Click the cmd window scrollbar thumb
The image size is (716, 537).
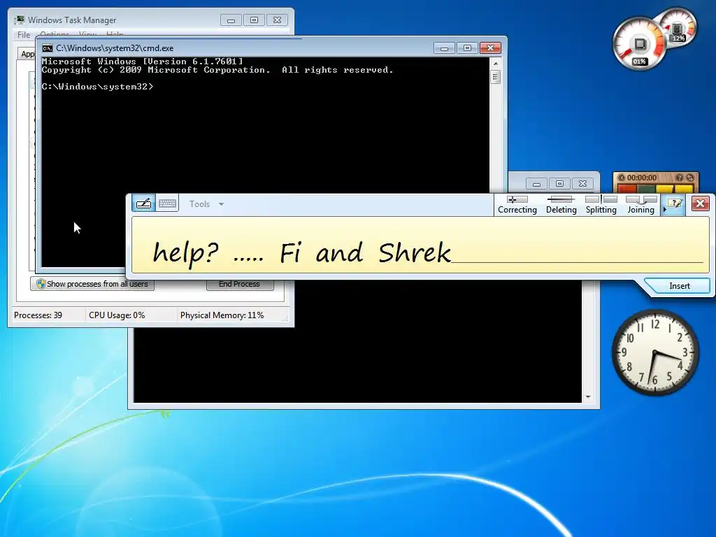pos(496,77)
